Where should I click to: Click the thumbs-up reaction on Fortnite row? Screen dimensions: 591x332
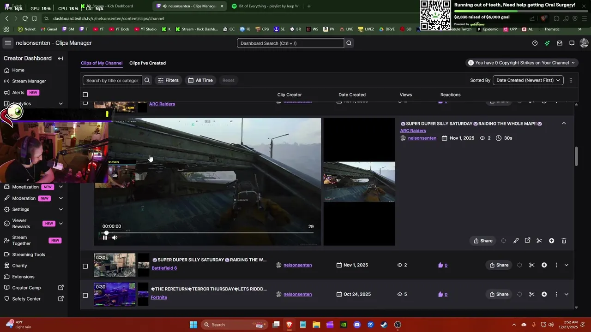click(x=440, y=294)
